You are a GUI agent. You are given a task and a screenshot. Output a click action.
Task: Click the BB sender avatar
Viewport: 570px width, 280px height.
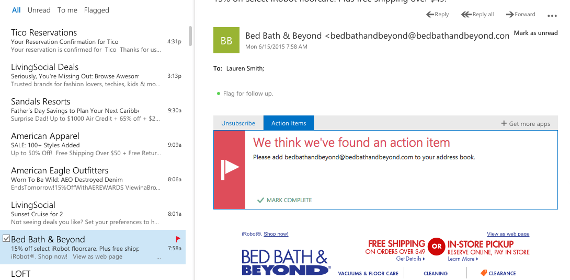pyautogui.click(x=226, y=40)
